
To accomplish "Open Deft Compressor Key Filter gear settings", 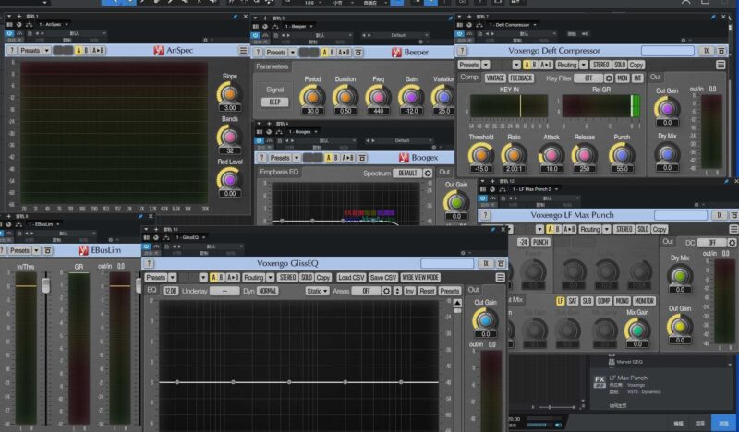I will (609, 78).
